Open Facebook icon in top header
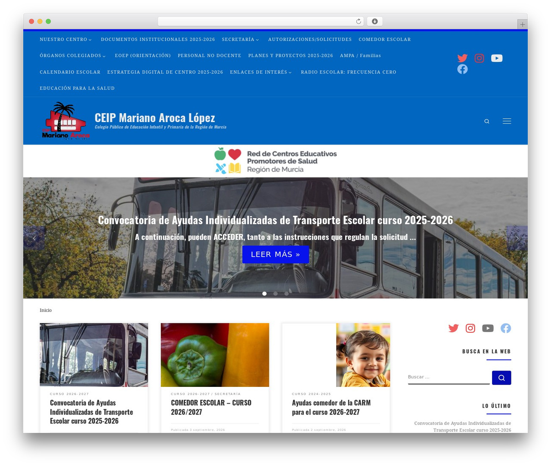The height and width of the screenshot is (466, 551). 462,69
